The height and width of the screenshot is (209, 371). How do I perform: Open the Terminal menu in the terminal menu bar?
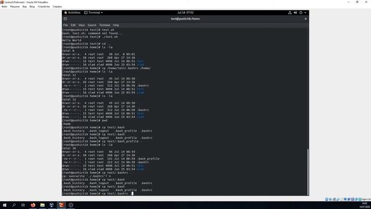pos(104,25)
